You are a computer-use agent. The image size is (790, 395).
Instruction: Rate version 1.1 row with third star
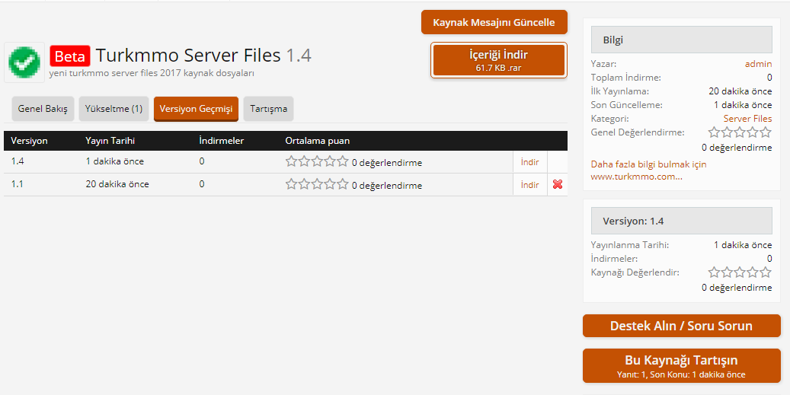point(317,184)
